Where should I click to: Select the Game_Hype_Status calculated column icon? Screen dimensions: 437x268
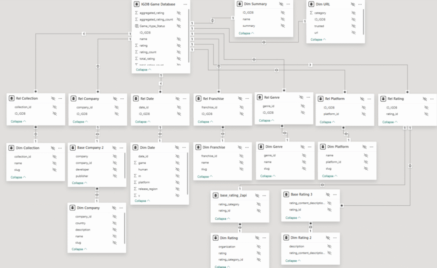[136, 26]
